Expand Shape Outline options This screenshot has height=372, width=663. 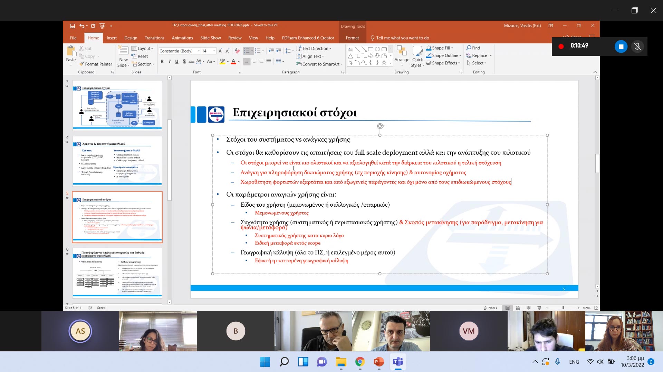[x=443, y=55]
